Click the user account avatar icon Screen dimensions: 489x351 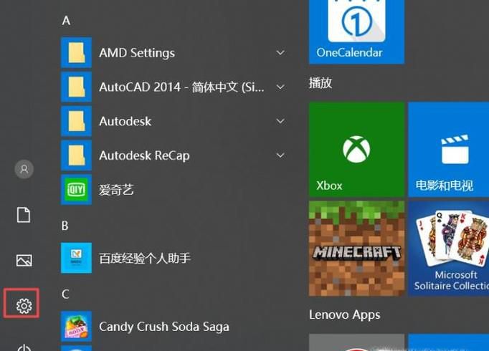[x=24, y=169]
